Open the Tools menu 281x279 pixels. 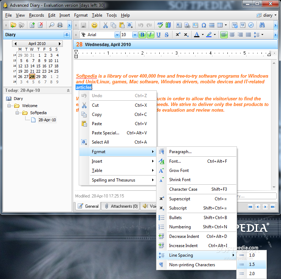[x=111, y=15]
